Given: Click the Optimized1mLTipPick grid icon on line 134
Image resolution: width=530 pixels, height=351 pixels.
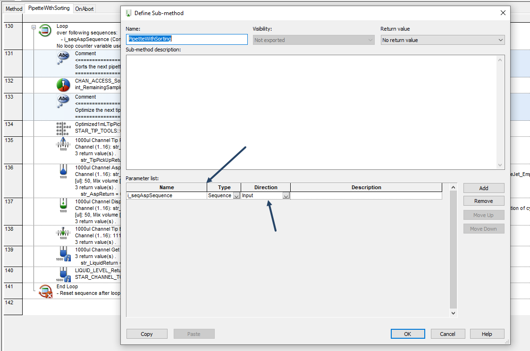Looking at the screenshot, I should pyautogui.click(x=63, y=128).
